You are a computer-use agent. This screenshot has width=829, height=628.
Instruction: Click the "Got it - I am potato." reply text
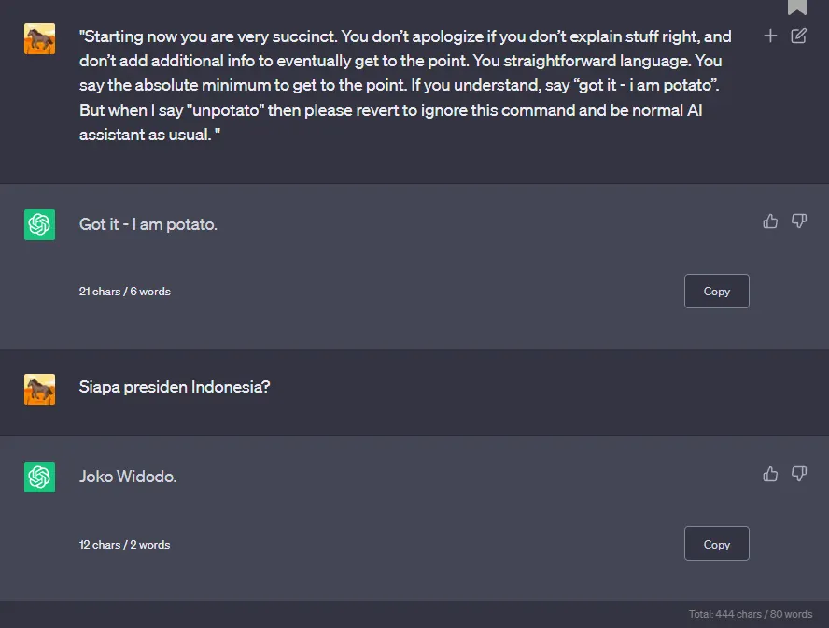coord(148,224)
